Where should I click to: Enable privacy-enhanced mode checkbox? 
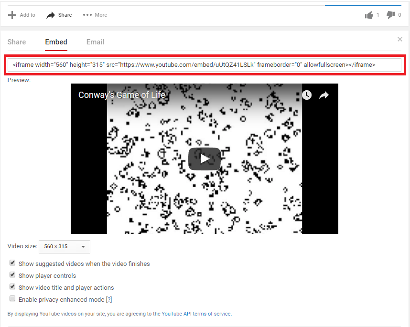coord(13,299)
